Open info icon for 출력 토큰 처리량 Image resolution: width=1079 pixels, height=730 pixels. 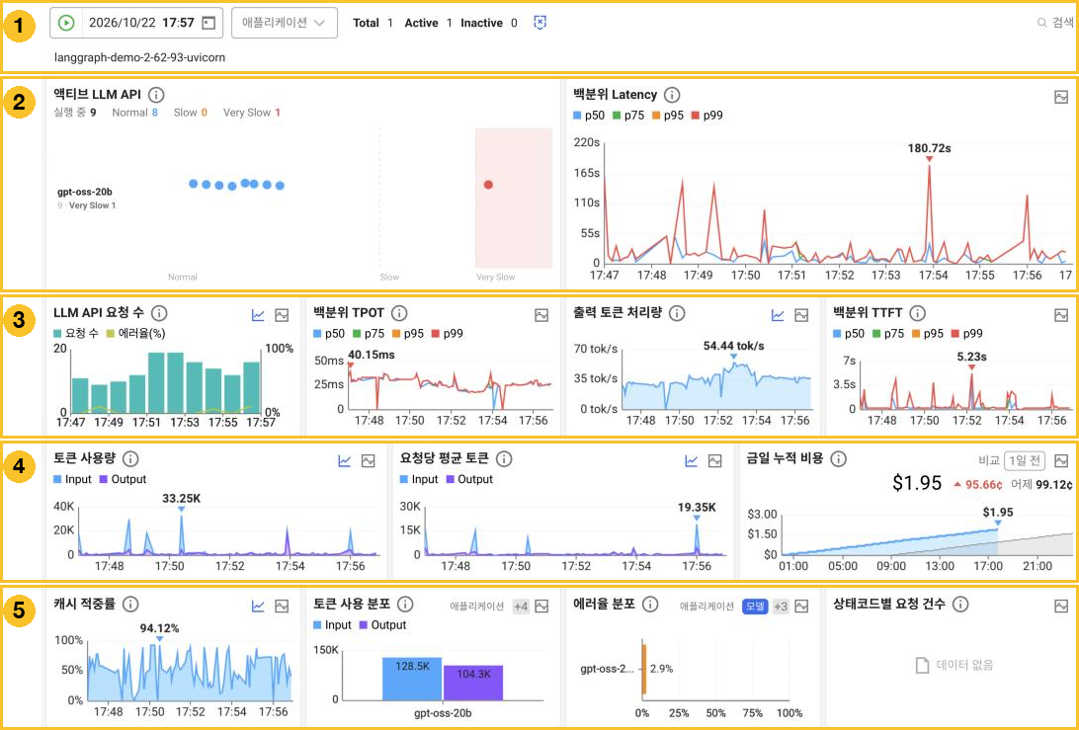tap(677, 313)
